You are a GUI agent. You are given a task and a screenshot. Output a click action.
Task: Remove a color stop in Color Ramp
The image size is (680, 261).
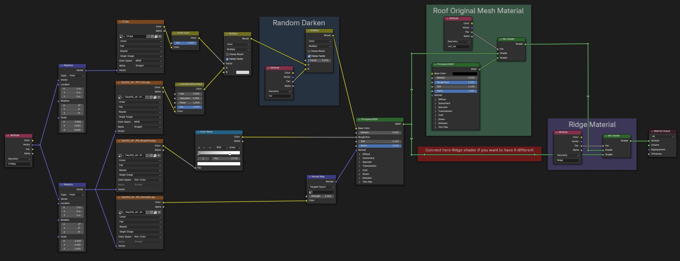click(x=204, y=148)
